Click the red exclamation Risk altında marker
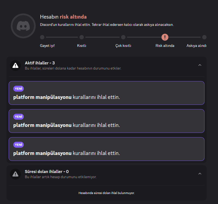The image size is (218, 204). click(165, 37)
